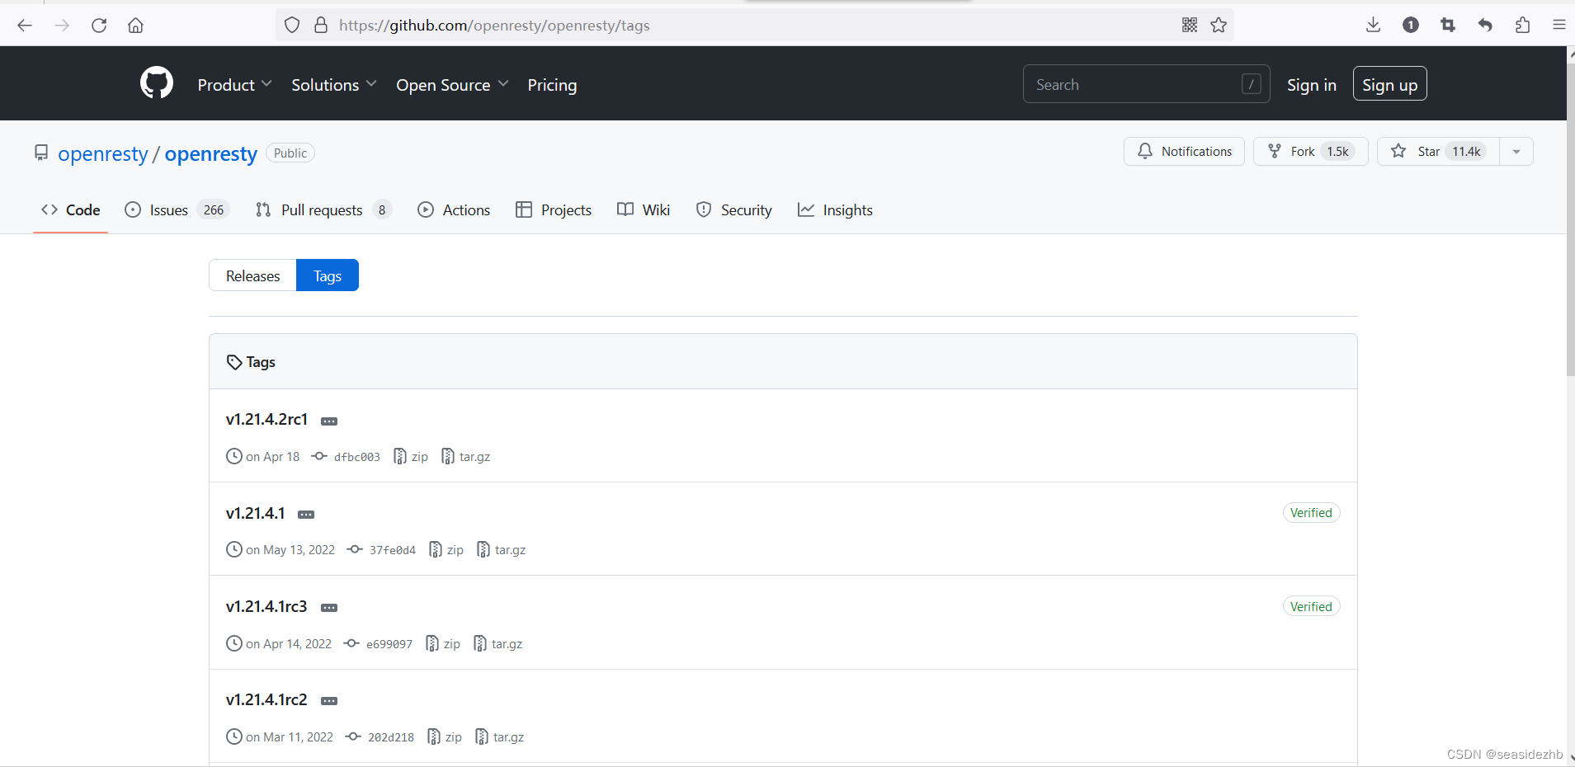Click the Fork button

(1310, 152)
